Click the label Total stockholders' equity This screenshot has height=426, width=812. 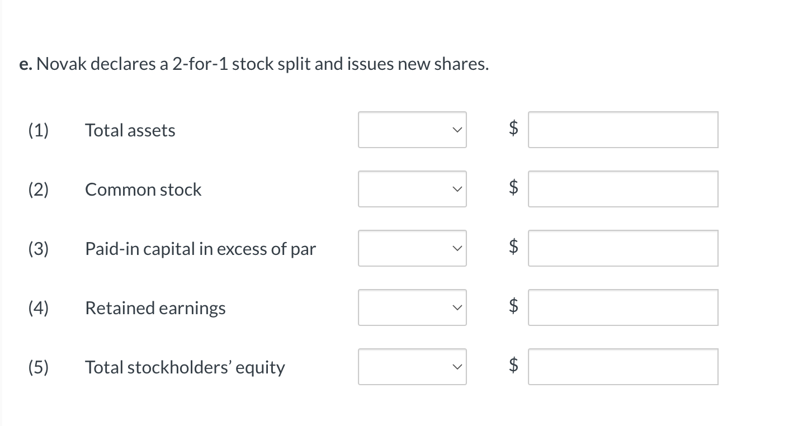click(x=185, y=367)
